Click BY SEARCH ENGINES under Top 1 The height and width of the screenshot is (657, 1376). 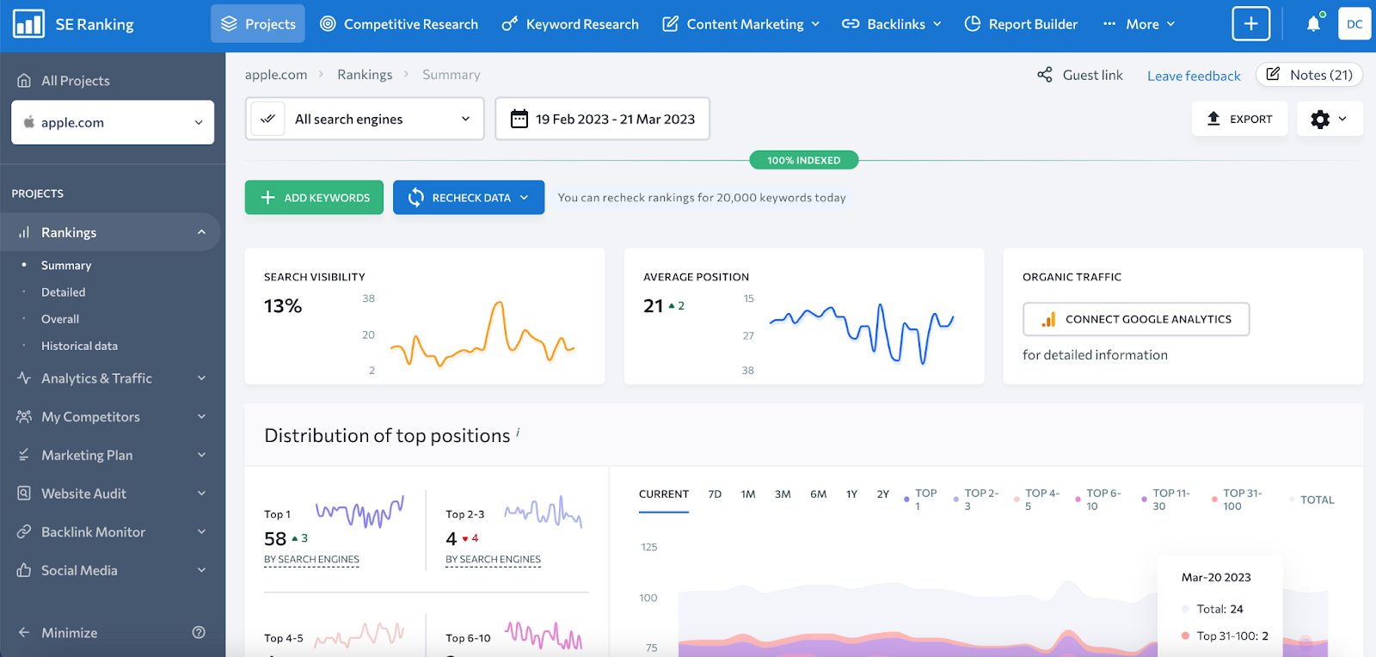coord(311,560)
